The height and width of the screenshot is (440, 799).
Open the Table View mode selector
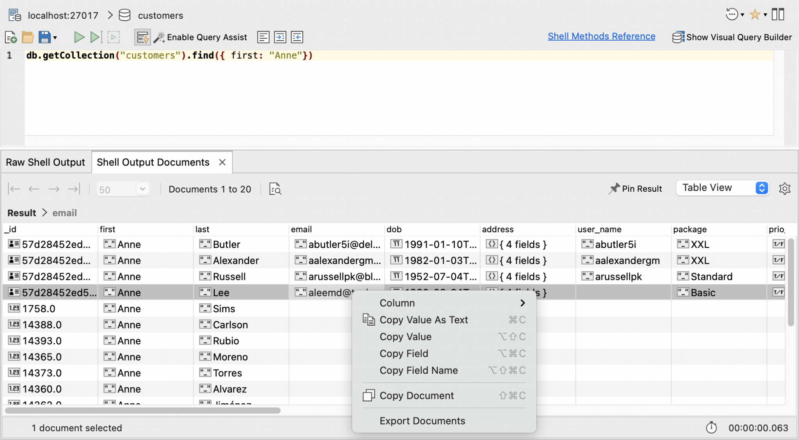coord(722,188)
